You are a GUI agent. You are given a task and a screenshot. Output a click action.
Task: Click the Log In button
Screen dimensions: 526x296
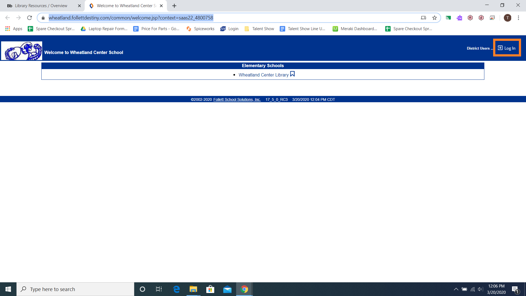507,48
